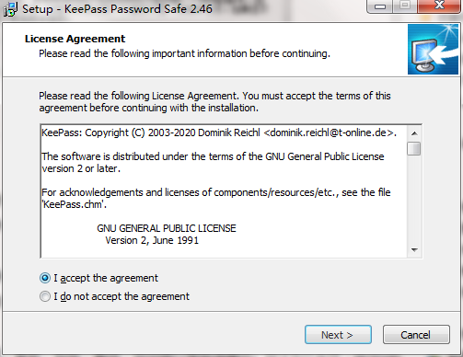Screen dimensions: 463x357
Task: Click the grayed-out maximize window button
Action: click(405, 6)
